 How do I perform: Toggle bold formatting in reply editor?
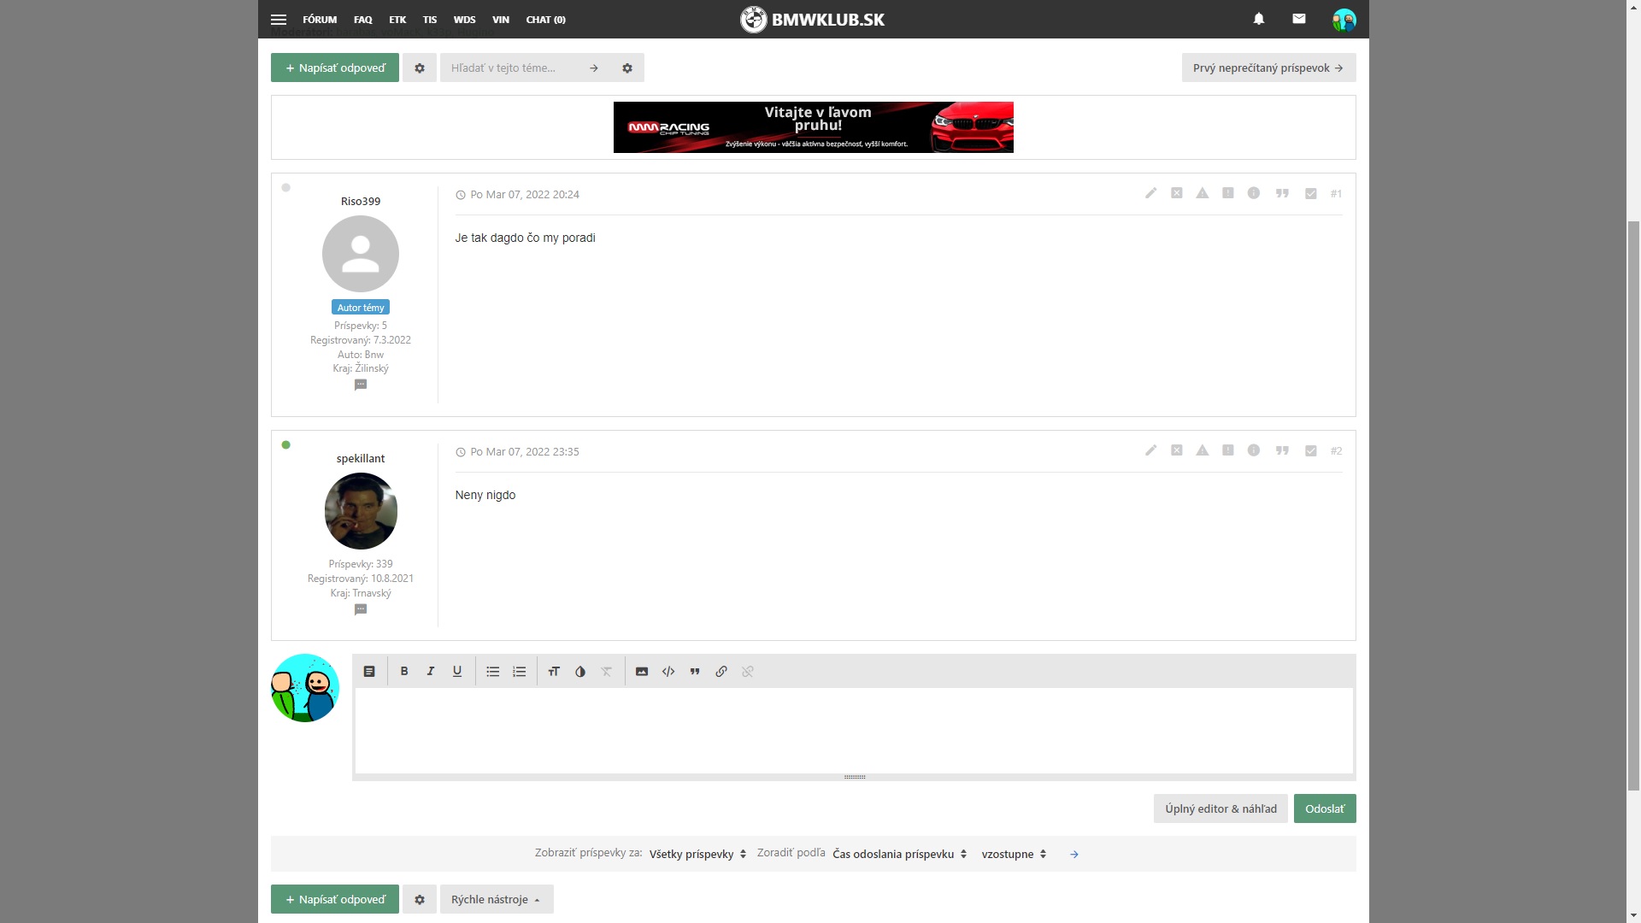pyautogui.click(x=404, y=672)
